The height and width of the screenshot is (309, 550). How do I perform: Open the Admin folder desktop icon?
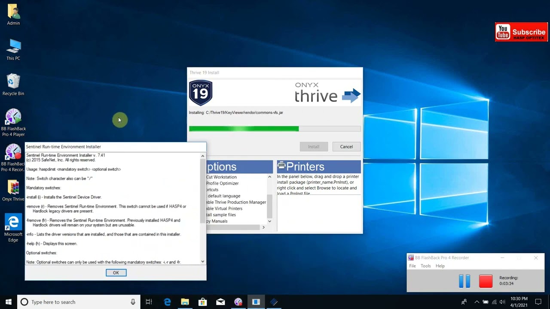[13, 15]
